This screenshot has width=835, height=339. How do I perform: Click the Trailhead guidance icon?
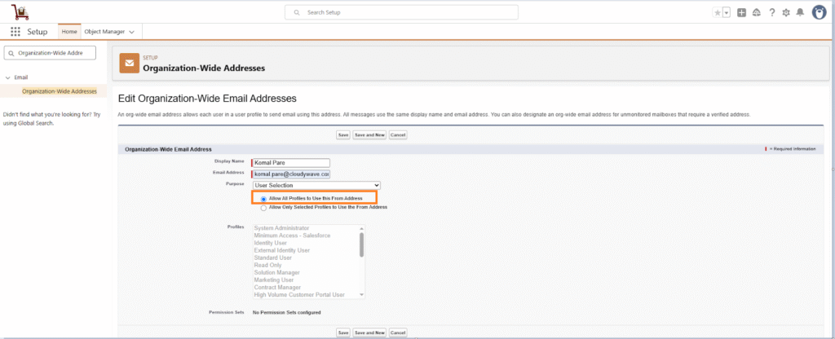[x=756, y=12]
